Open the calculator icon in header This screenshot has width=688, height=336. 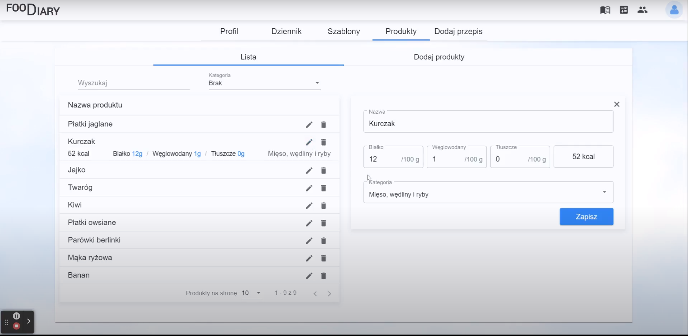point(624,10)
